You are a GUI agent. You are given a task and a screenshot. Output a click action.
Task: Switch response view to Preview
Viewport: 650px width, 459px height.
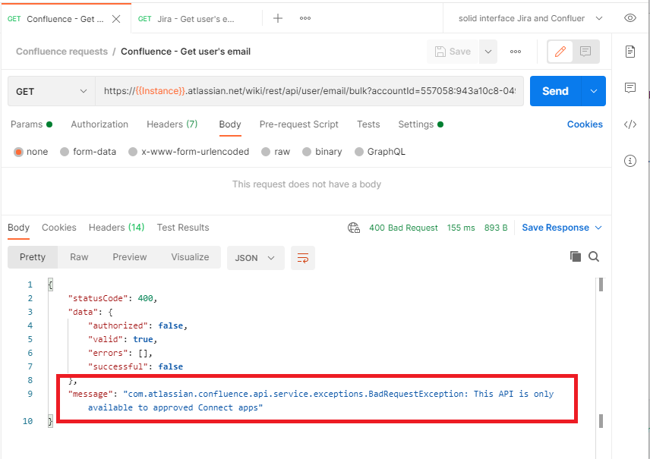pyautogui.click(x=130, y=257)
